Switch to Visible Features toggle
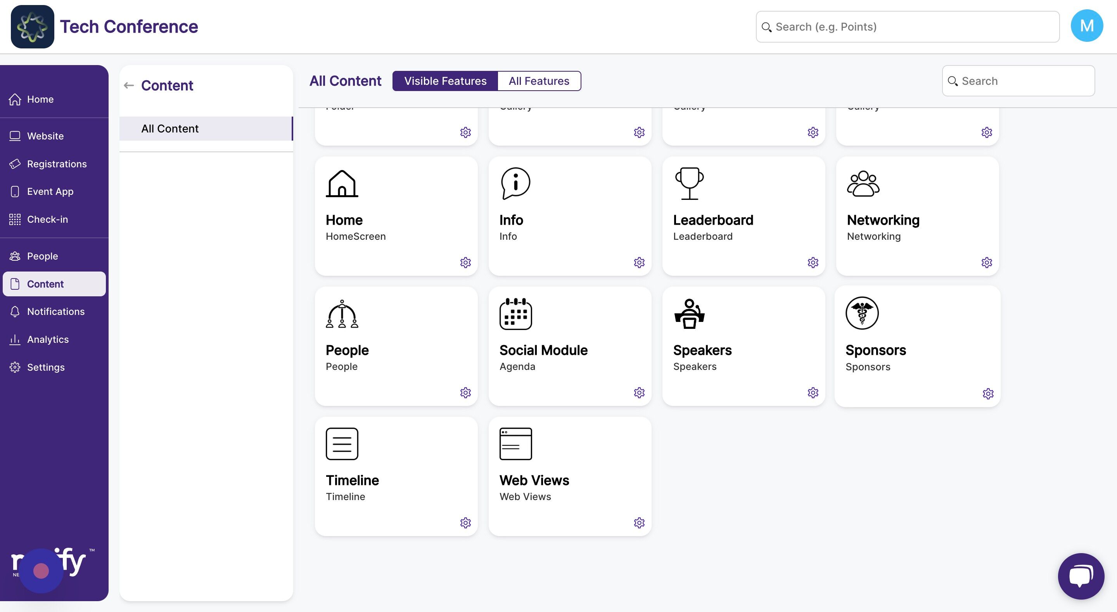This screenshot has width=1117, height=612. click(x=445, y=81)
